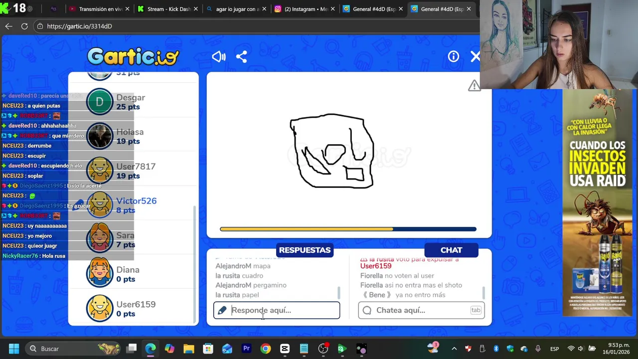Image resolution: width=638 pixels, height=359 pixels.
Task: Click the answer 'AlejandroM pergamino'
Action: (x=251, y=285)
